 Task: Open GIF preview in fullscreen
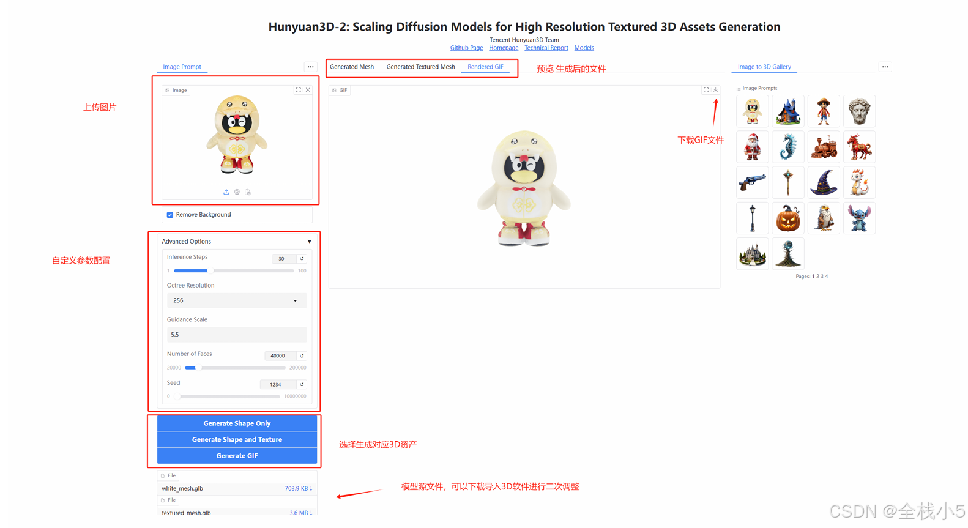pyautogui.click(x=706, y=90)
